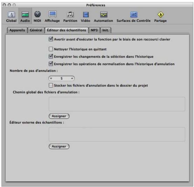Minimize the Préférences window
The image size is (194, 187).
click(9, 5)
